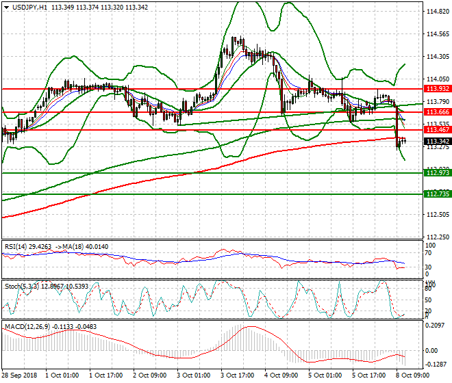Click the 4 Oct 09:00 time label
452x383 pixels.
click(281, 375)
